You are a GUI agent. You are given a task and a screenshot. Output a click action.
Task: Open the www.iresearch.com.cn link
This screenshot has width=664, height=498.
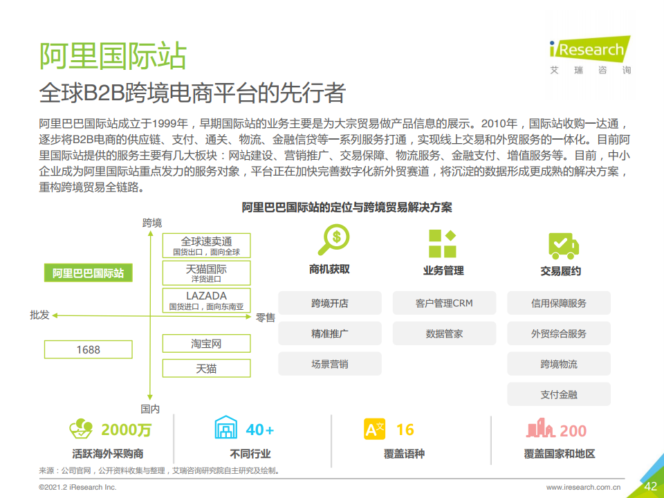[583, 488]
